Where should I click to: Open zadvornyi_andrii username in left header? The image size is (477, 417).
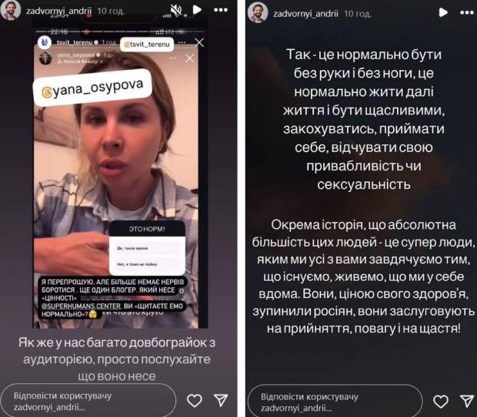(x=58, y=12)
